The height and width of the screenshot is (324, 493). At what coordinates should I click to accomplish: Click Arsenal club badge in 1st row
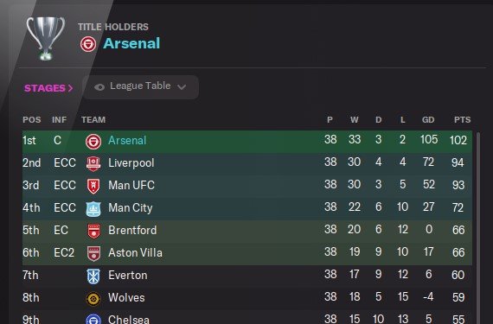click(x=93, y=142)
